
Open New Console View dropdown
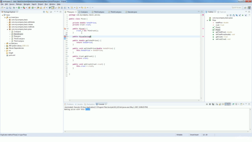pos(244,104)
